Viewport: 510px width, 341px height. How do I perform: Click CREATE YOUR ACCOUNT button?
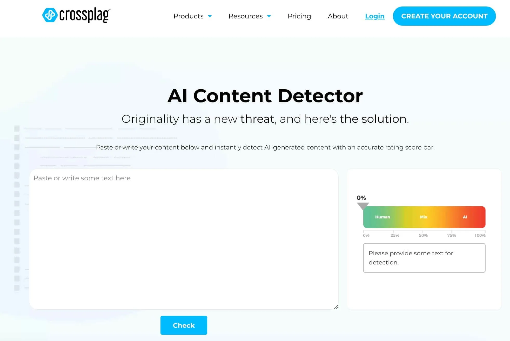coord(444,16)
